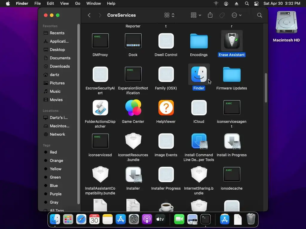Viewport: 306px width, 229px height.
Task: Select the EscrowSecurityAlert app icon
Action: tap(100, 74)
